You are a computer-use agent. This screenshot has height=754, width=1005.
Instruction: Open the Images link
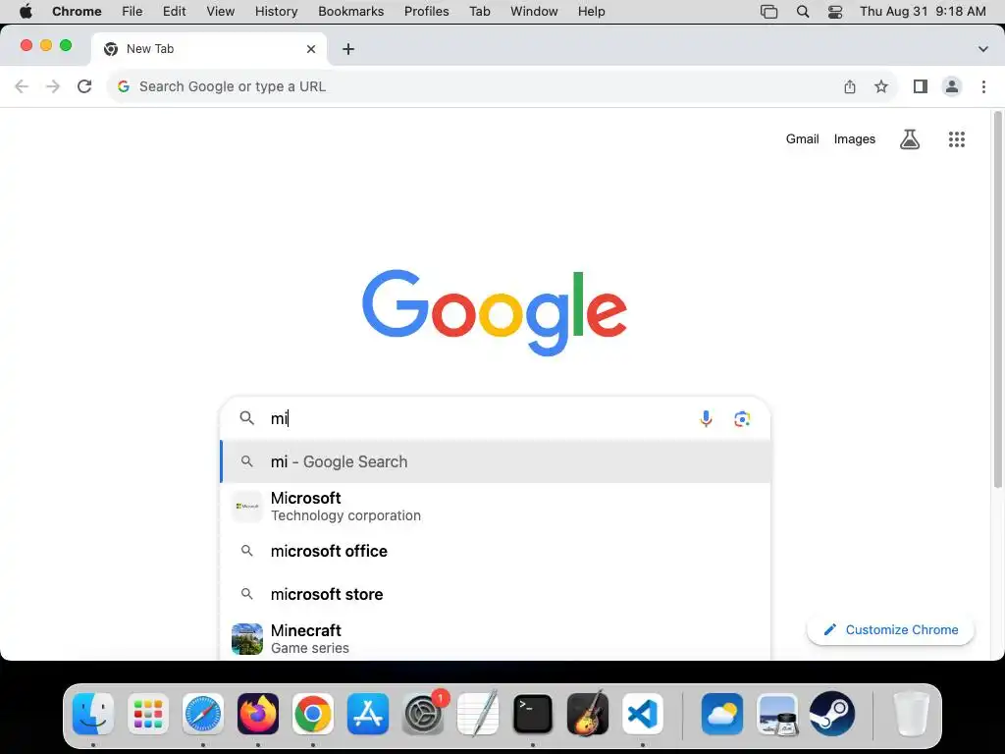pyautogui.click(x=855, y=139)
